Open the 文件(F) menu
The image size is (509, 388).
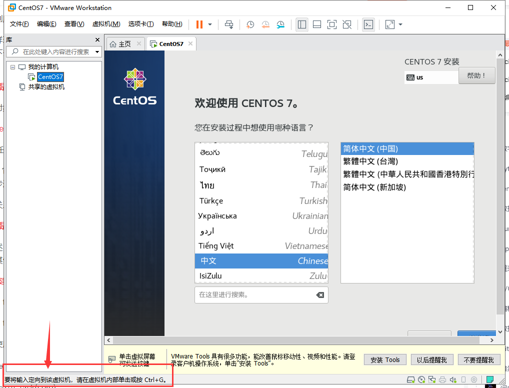pyautogui.click(x=19, y=24)
